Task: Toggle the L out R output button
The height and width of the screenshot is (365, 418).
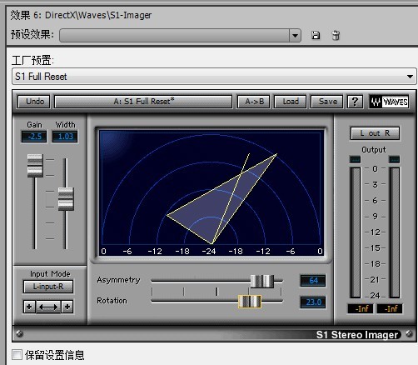Action: click(x=375, y=133)
